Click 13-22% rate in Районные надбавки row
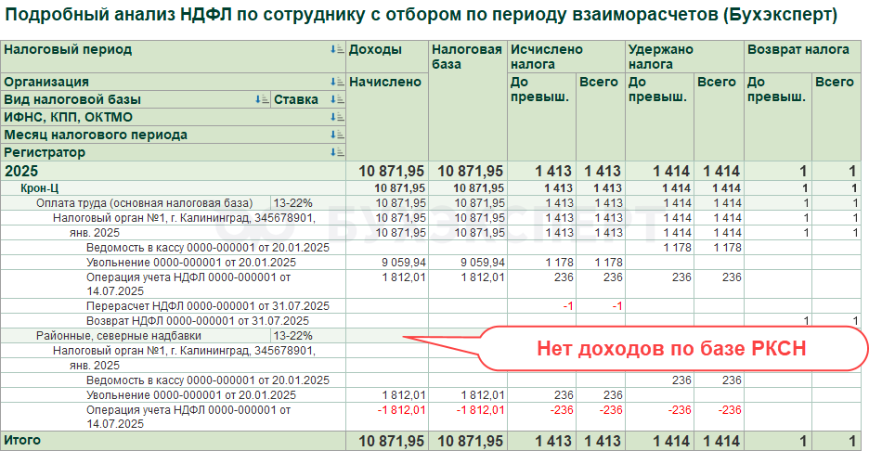 [x=293, y=336]
